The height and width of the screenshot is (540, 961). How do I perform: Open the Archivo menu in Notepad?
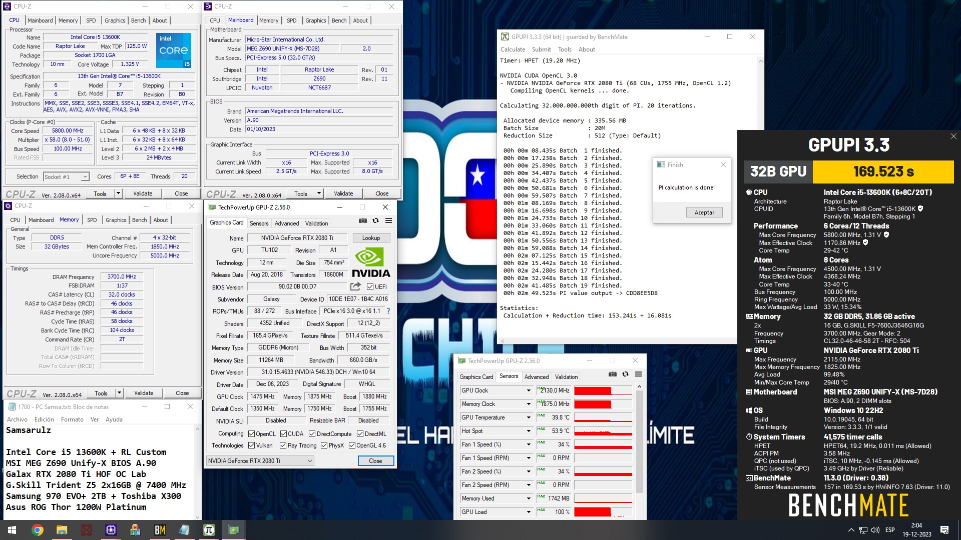(x=17, y=419)
